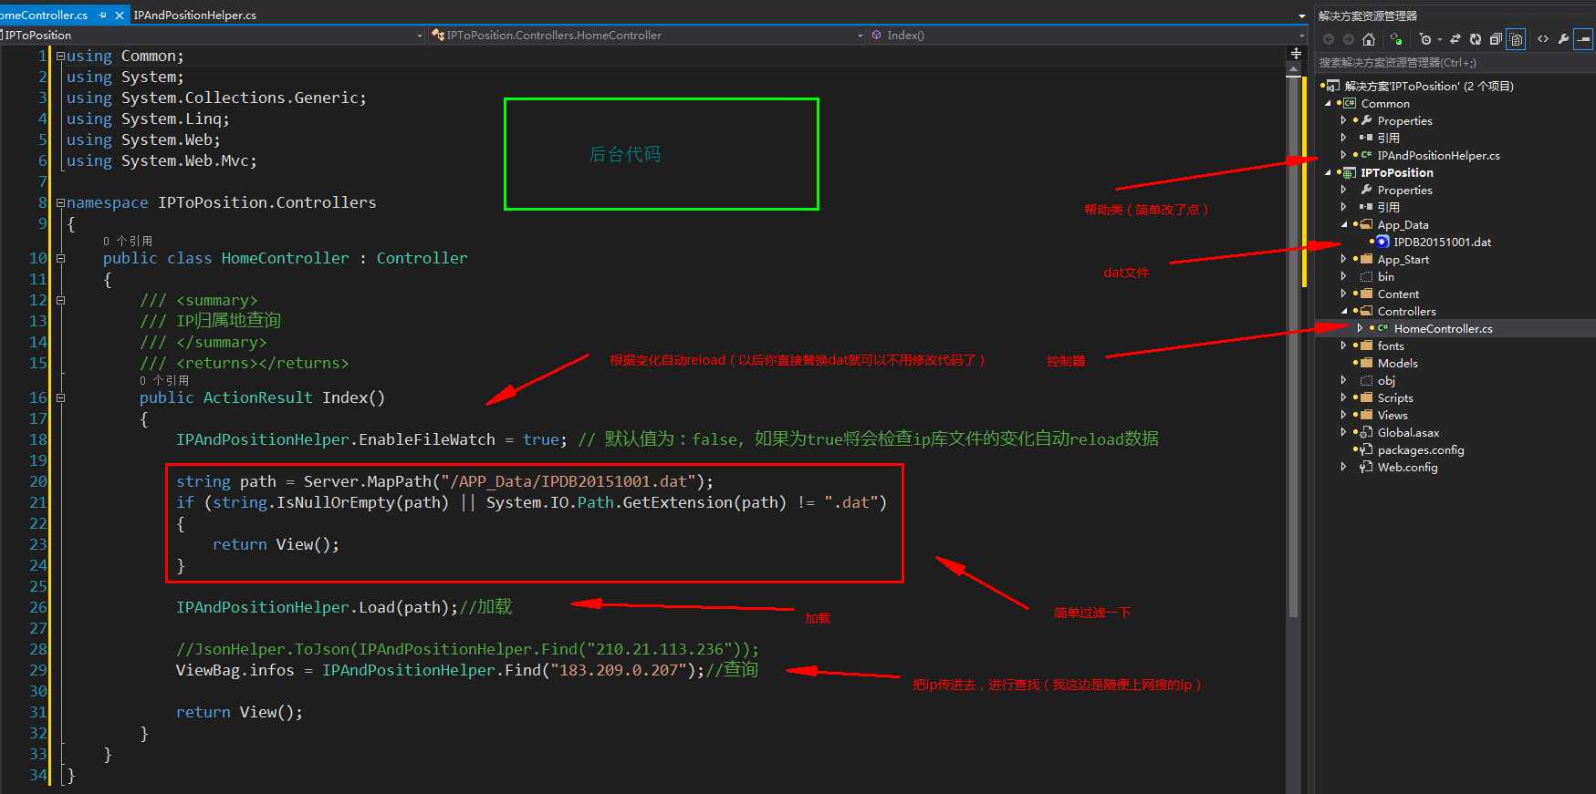Click the editor split handle above the scrollbar
The image size is (1596, 794).
point(1295,53)
